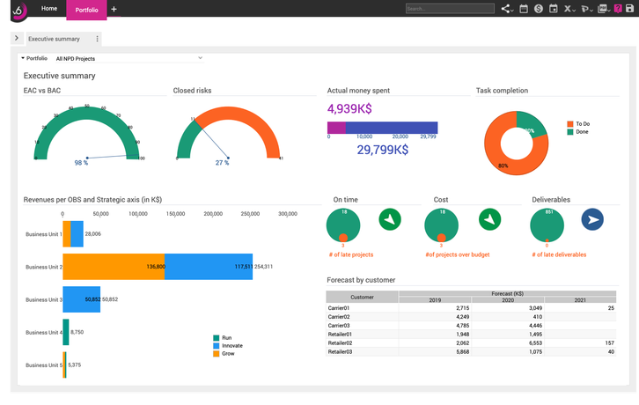Switch to the Home tab
The height and width of the screenshot is (405, 639).
[x=50, y=9]
